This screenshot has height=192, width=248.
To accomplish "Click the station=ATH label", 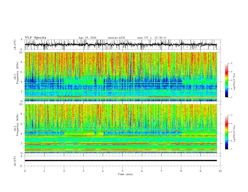I will [x=116, y=38].
